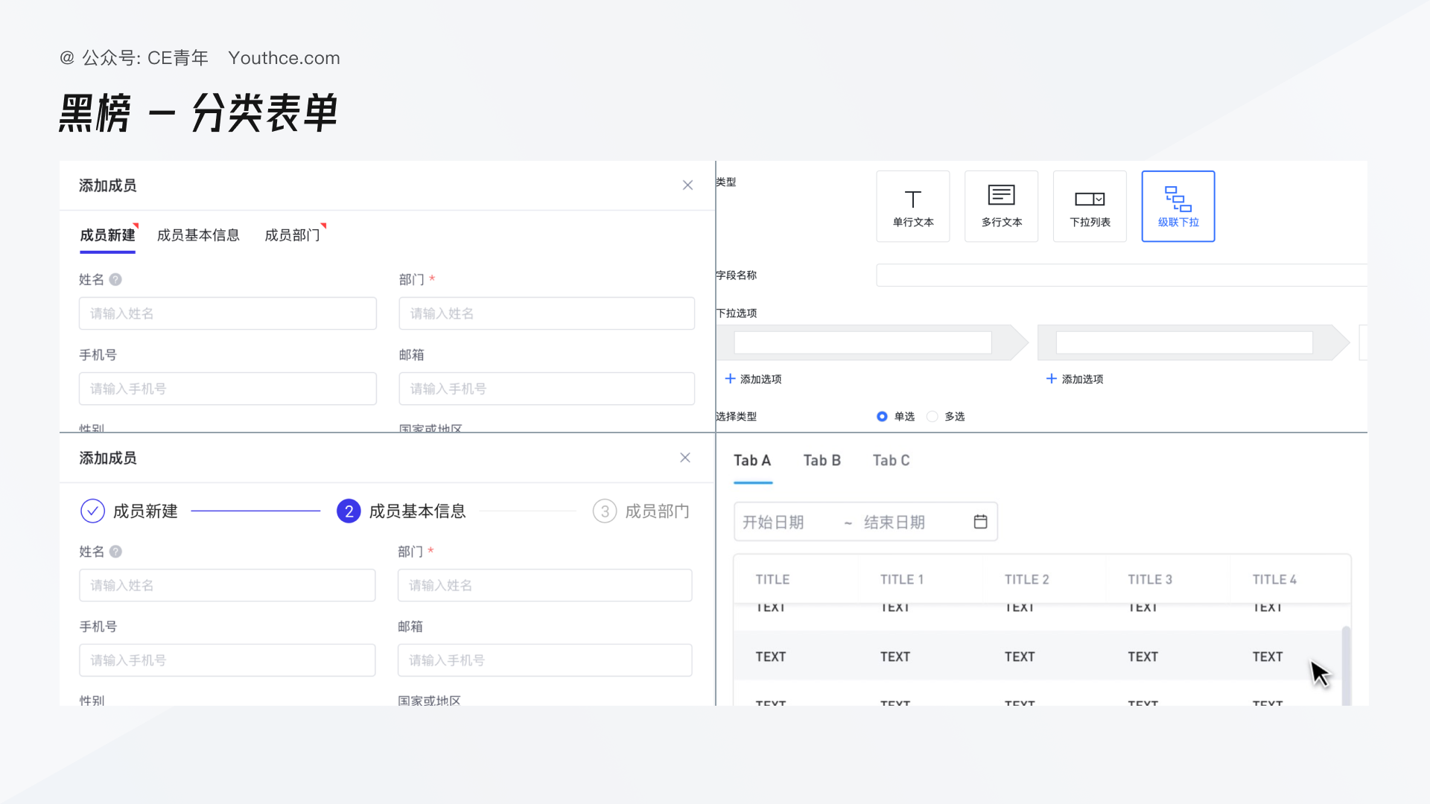Focus the 姓名 input in the top form
Screen dimensions: 1430x804
(x=228, y=313)
